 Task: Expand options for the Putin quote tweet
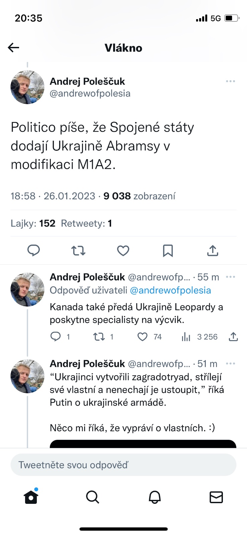pyautogui.click(x=230, y=363)
